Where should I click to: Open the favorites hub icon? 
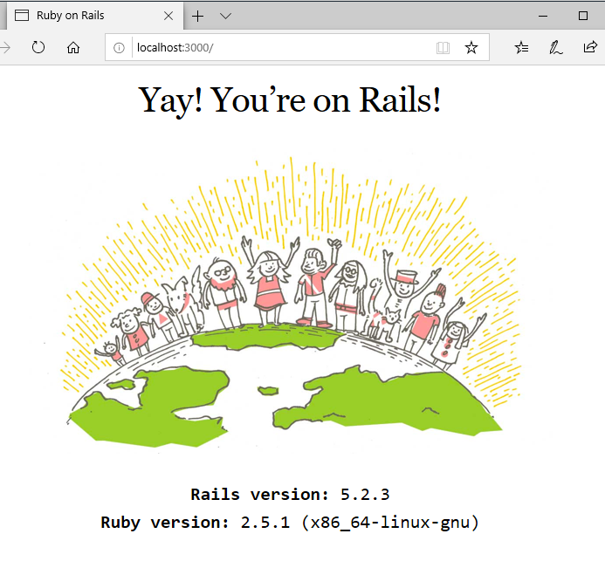pos(522,48)
